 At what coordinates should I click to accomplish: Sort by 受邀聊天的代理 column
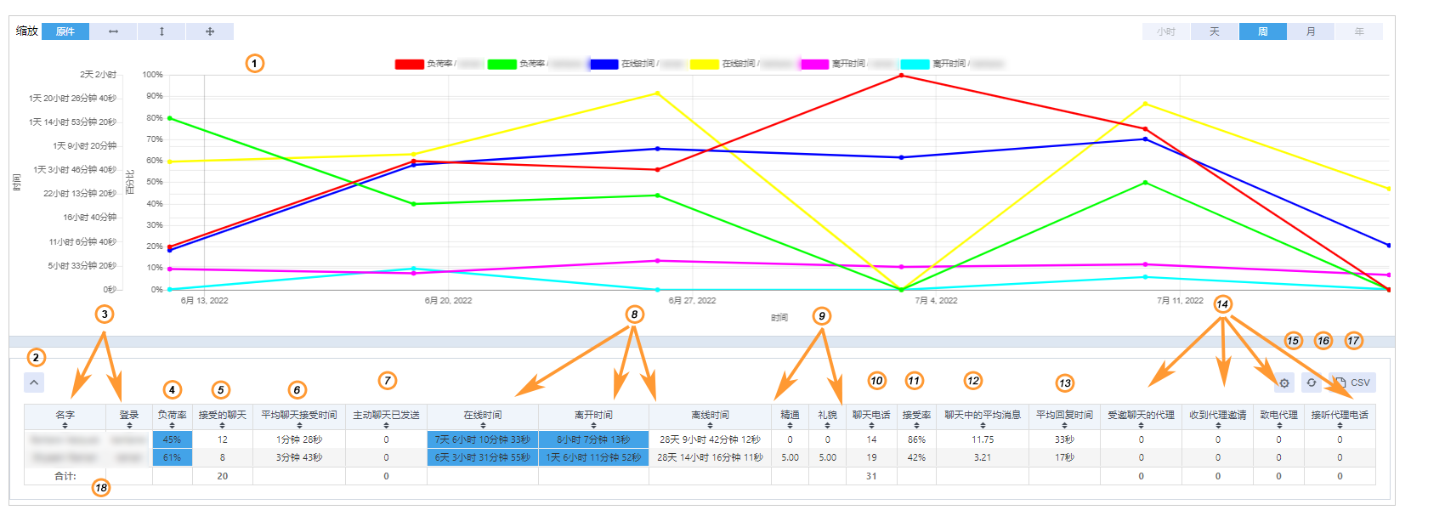pos(1141,417)
